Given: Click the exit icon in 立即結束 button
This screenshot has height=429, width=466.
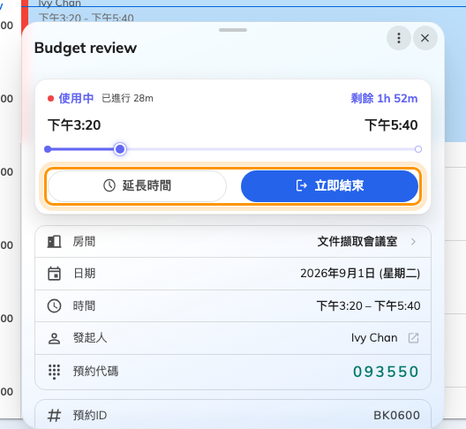Looking at the screenshot, I should pyautogui.click(x=302, y=185).
